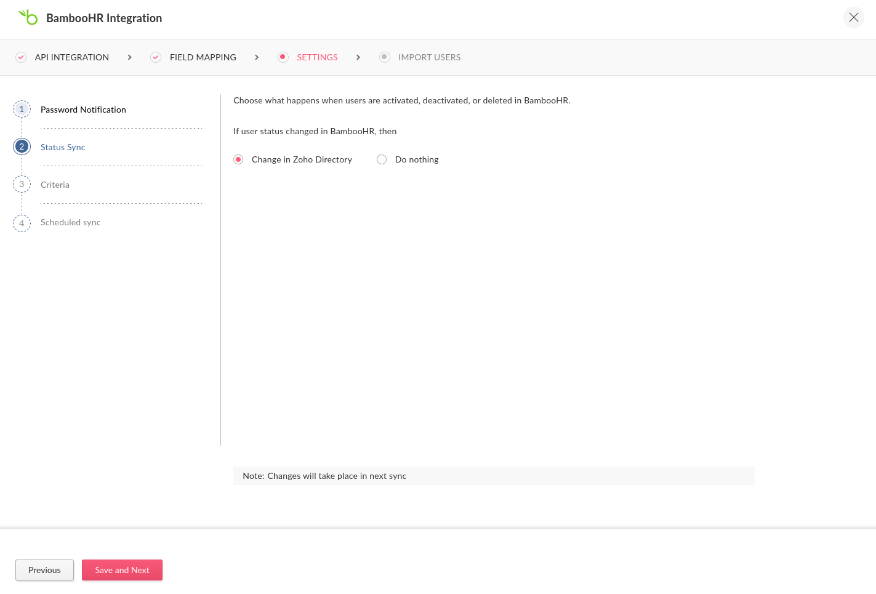Click the BambooHR leaf logo icon
Image resolution: width=876 pixels, height=594 pixels.
pyautogui.click(x=28, y=17)
